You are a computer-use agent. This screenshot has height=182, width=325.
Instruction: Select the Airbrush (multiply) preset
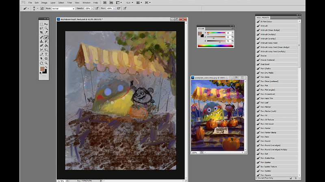(277, 34)
